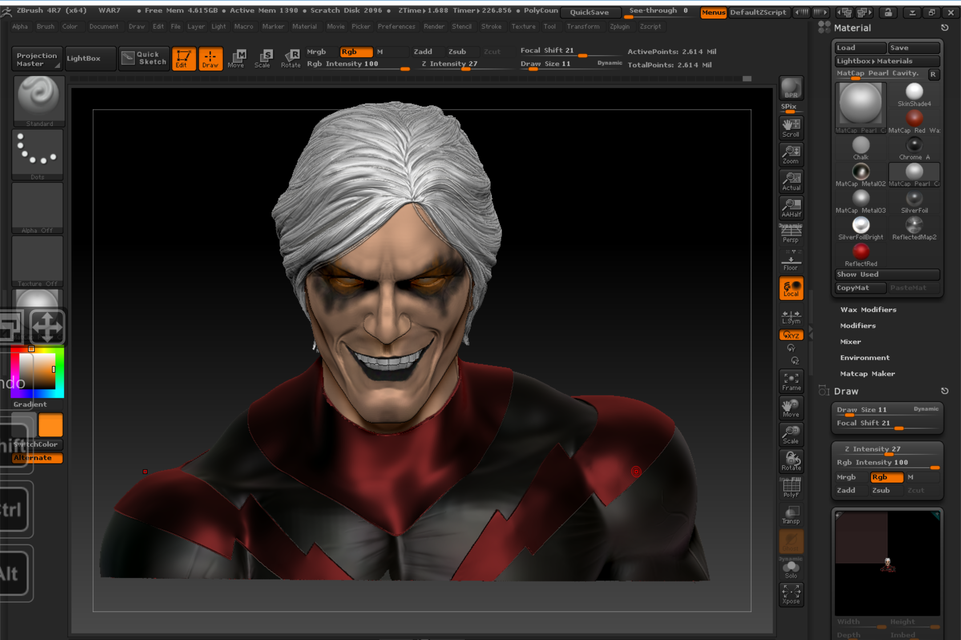This screenshot has width=961, height=640.
Task: Open Projection Master
Action: point(37,59)
